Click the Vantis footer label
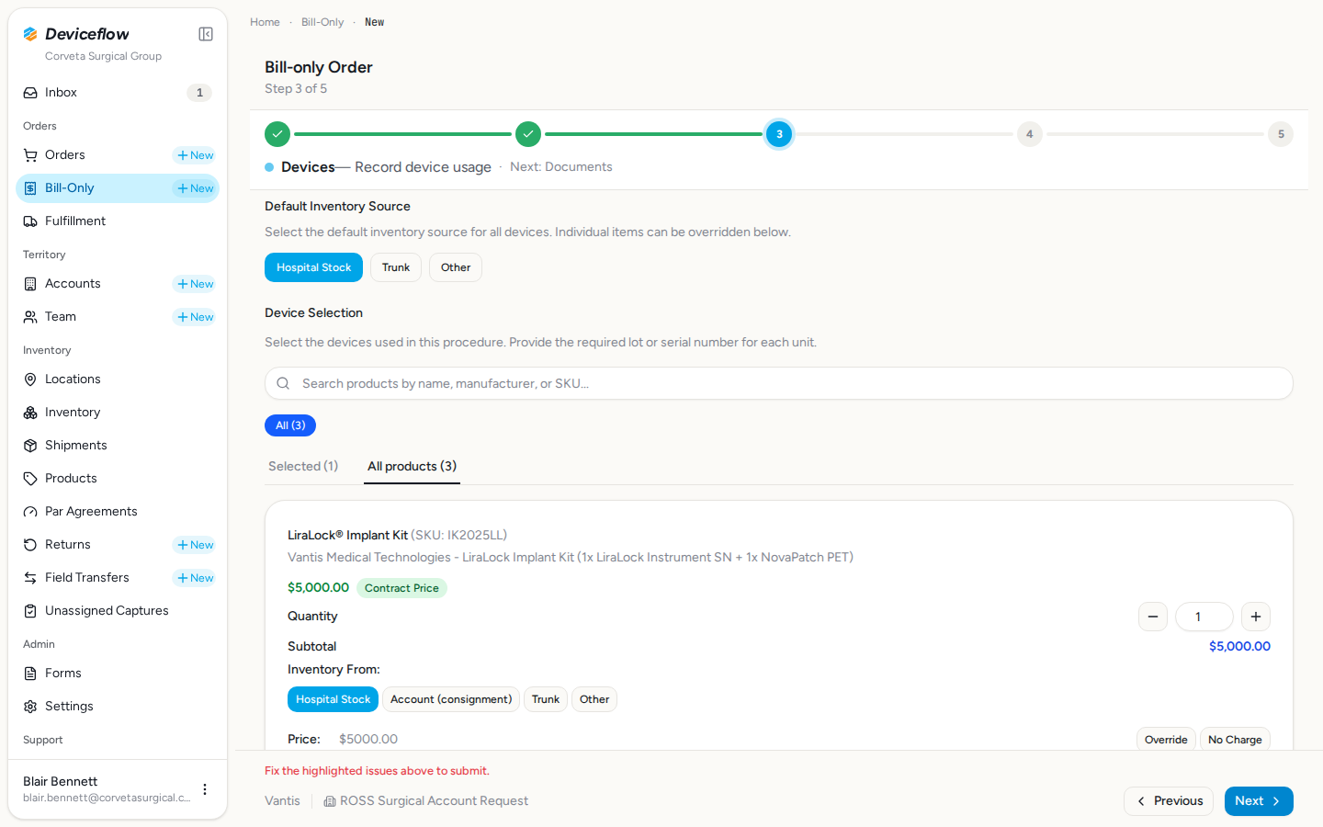This screenshot has height=827, width=1323. tap(282, 801)
